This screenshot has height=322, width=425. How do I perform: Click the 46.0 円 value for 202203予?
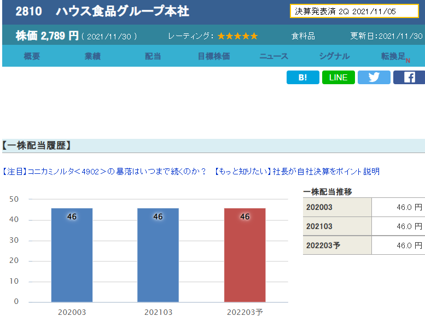click(x=409, y=245)
